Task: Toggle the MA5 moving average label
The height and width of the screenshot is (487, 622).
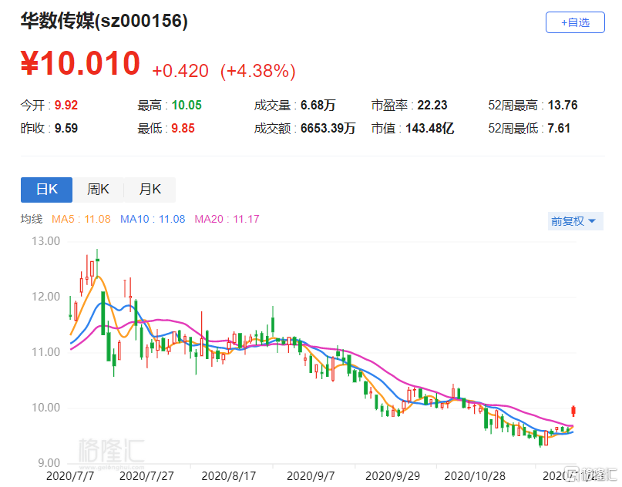Action: pos(80,220)
